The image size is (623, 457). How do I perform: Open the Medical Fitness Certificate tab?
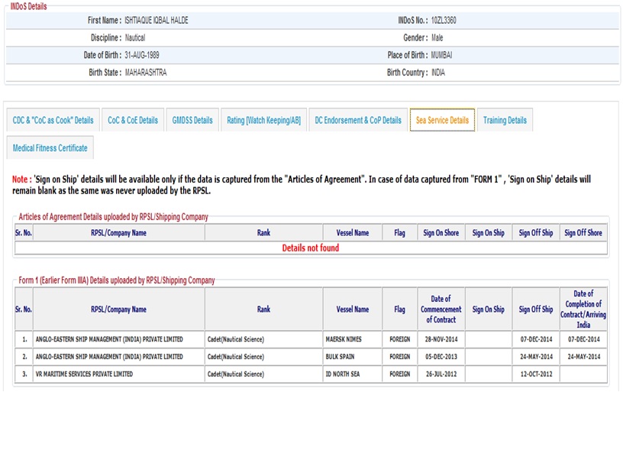coord(50,147)
